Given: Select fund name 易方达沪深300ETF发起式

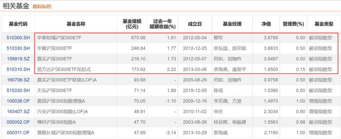Looking at the screenshot, I should (x=64, y=69).
